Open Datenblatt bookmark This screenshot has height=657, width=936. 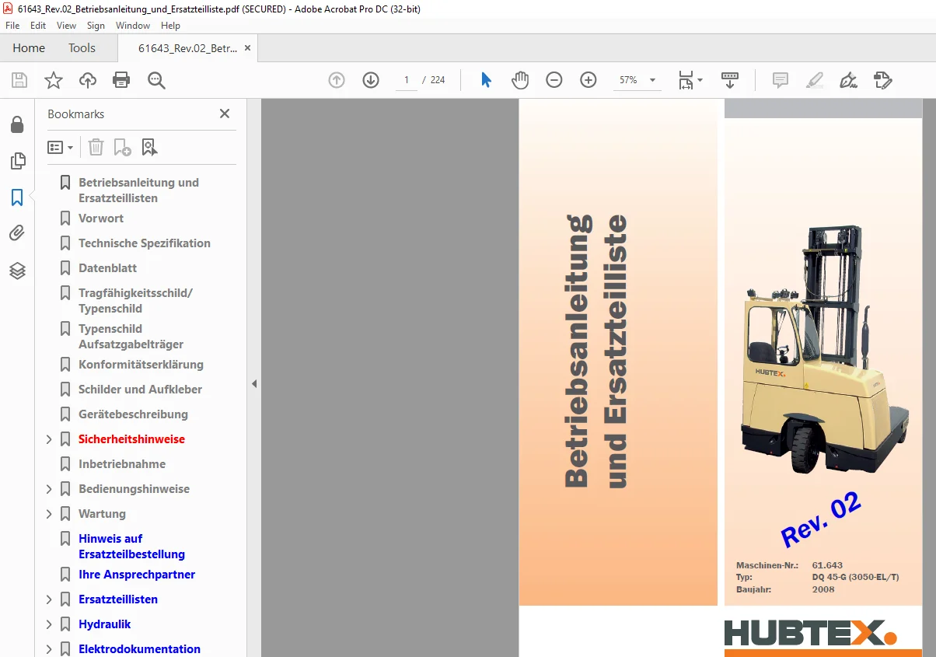pyautogui.click(x=107, y=268)
